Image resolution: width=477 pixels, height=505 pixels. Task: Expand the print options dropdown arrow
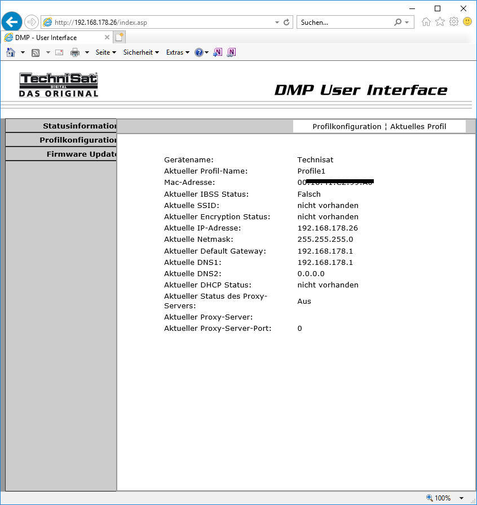point(87,52)
